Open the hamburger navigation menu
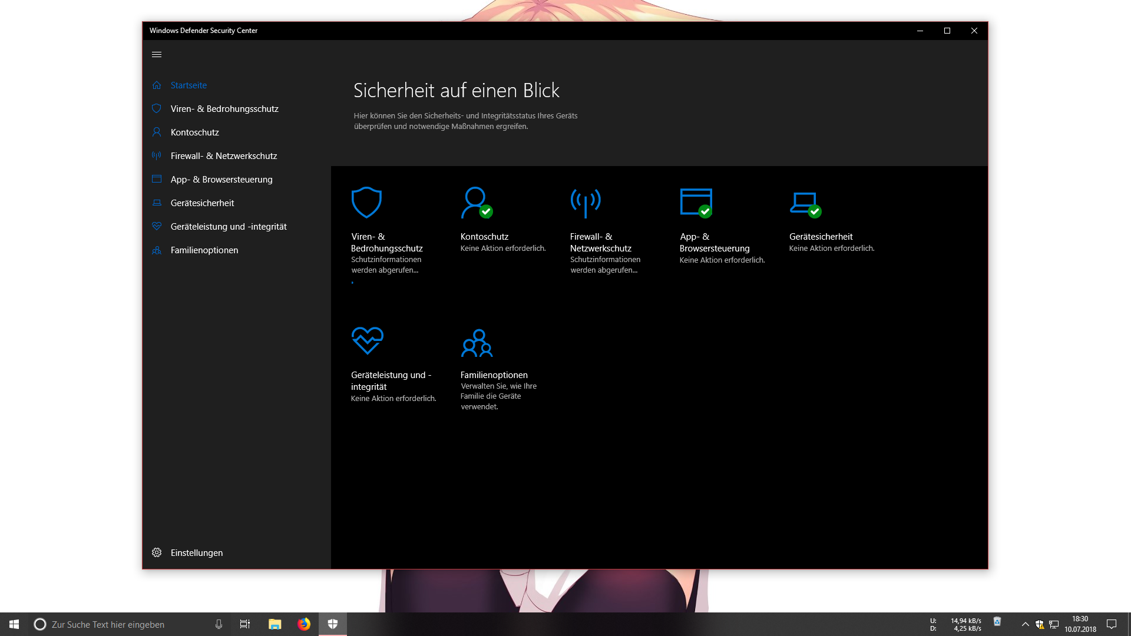The image size is (1131, 636). [x=157, y=54]
